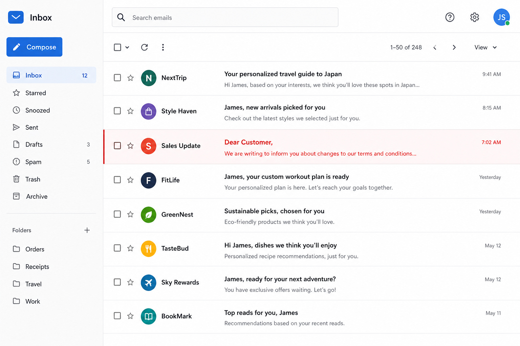Screen dimensions: 520x346
Task: Select the TasteBud email checkbox
Action: pos(117,248)
